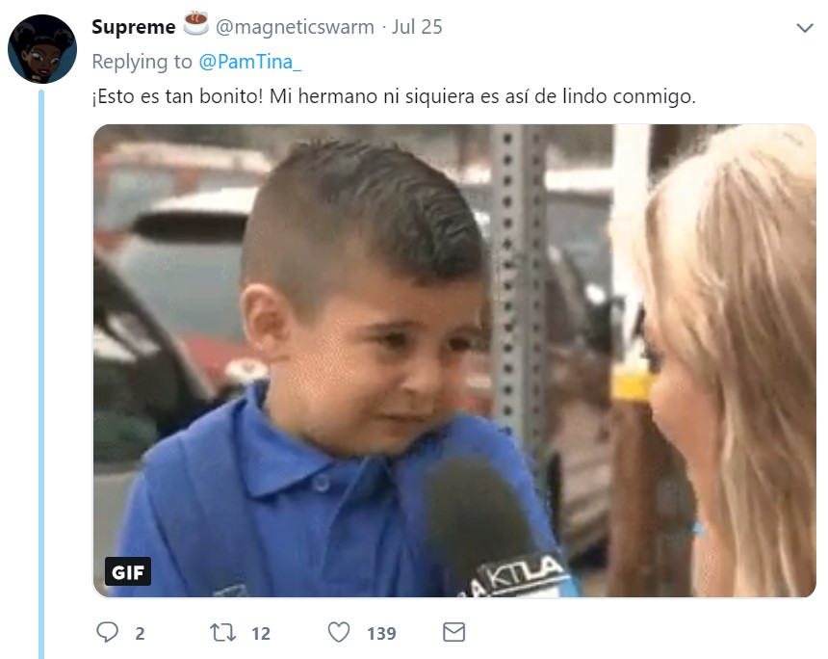The height and width of the screenshot is (659, 828).
Task: Open the Jul 25 timestamp permalink
Action: [417, 27]
